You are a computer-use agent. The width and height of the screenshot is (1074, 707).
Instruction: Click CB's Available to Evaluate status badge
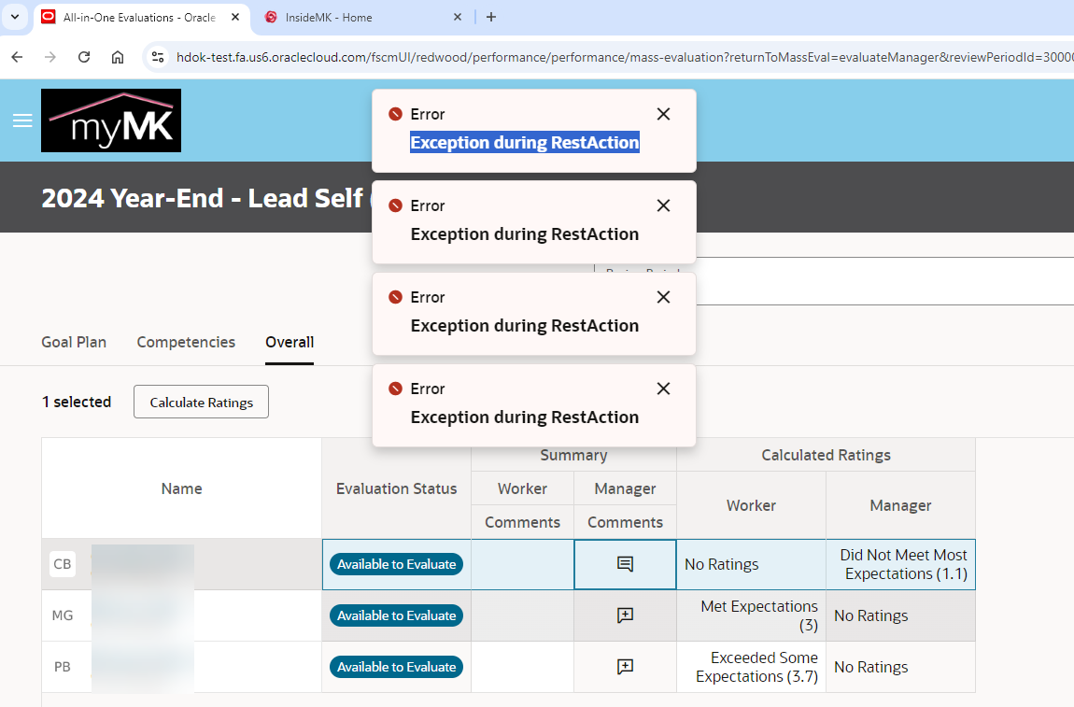click(397, 564)
